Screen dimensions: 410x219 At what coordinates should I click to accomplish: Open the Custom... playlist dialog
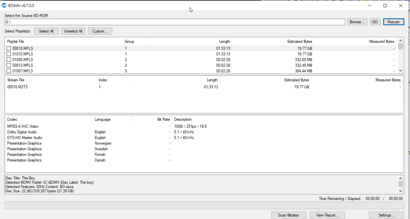tap(100, 31)
